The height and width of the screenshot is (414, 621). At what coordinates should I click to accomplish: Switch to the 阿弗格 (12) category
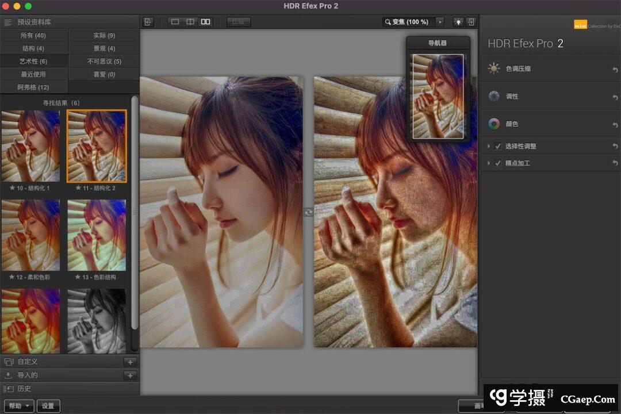33,87
